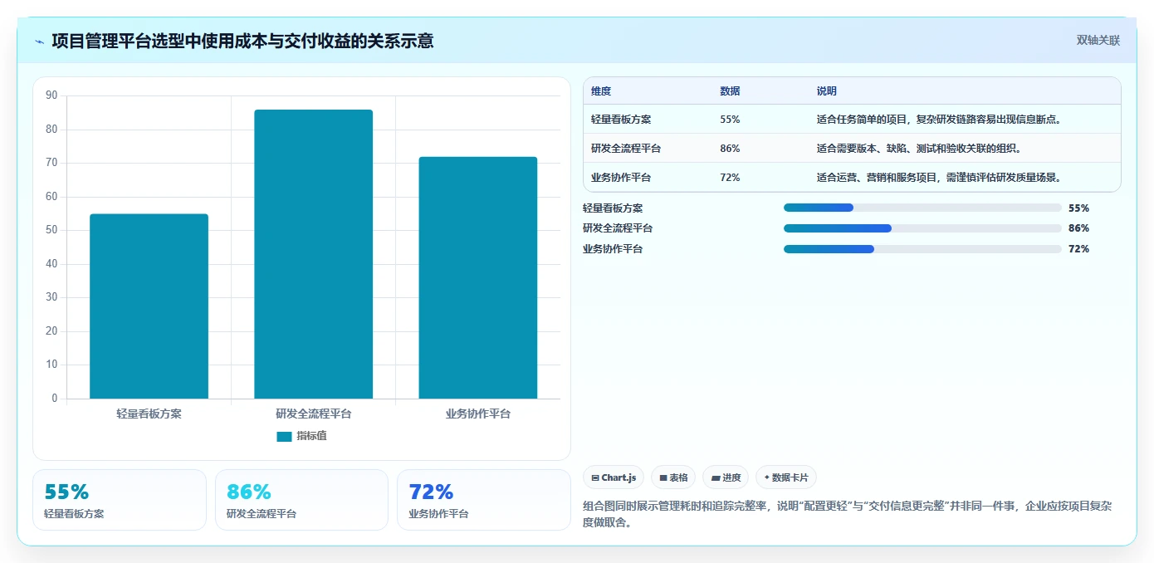Click the Chart.js tag chip
The width and height of the screenshot is (1154, 563).
[614, 477]
